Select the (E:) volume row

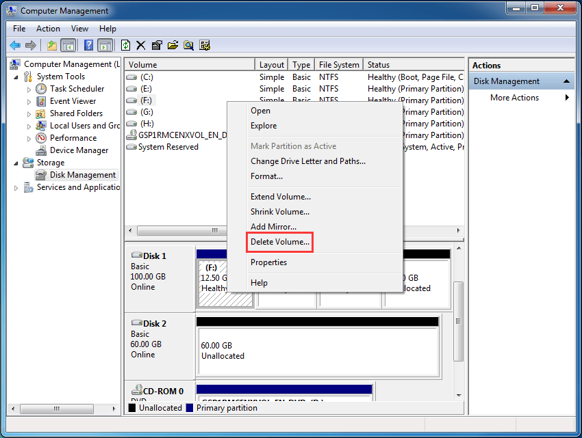(x=294, y=89)
